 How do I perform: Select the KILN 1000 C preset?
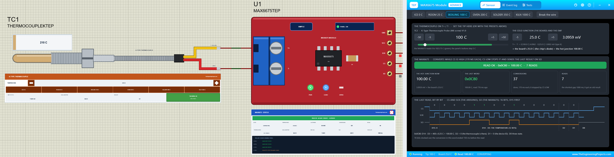coord(523,15)
